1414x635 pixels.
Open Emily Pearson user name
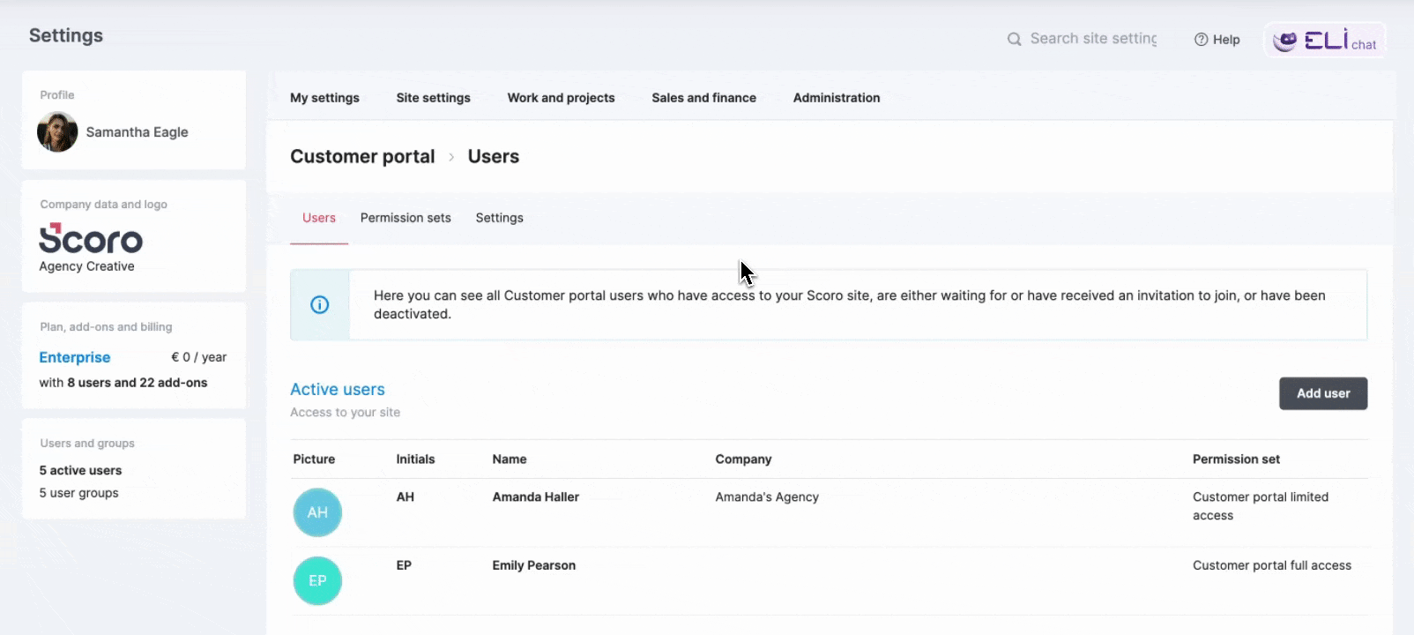pos(533,565)
